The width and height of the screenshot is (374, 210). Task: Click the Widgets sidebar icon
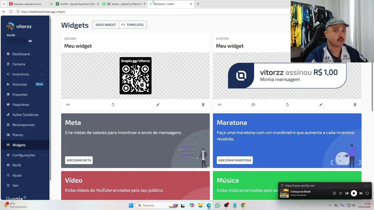8,145
